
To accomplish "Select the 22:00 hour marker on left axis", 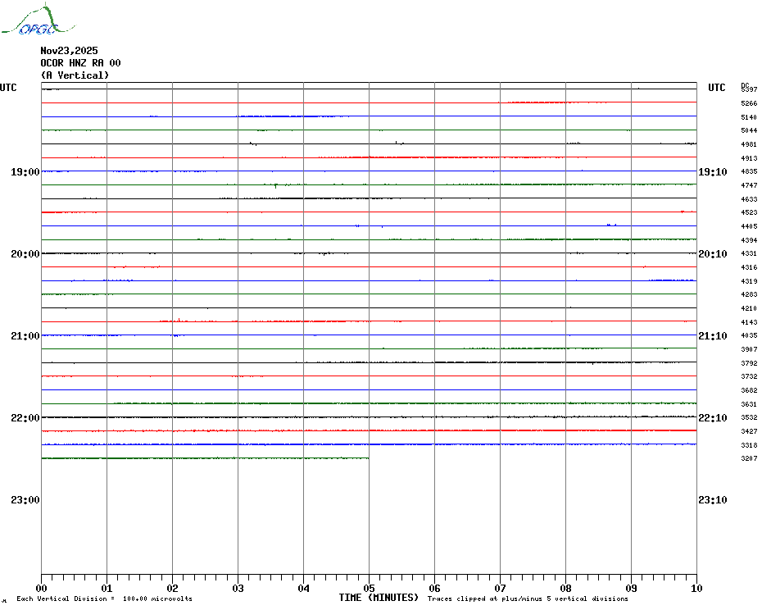I will click(25, 418).
